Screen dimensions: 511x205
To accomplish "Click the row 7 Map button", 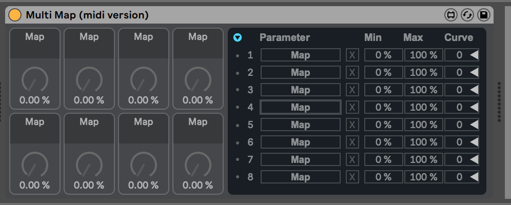I will (300, 160).
